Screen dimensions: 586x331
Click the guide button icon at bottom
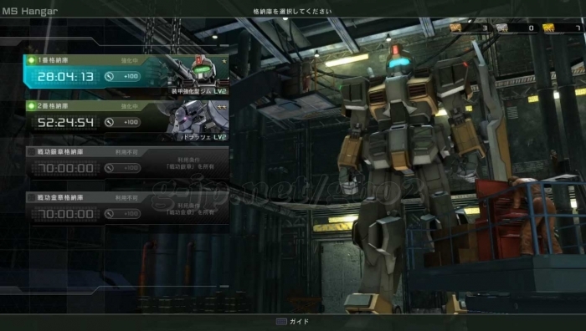(x=281, y=321)
